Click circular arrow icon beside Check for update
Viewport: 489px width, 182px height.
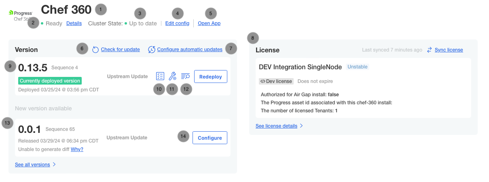click(95, 50)
